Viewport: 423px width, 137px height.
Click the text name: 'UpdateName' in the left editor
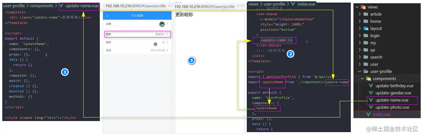point(29,44)
